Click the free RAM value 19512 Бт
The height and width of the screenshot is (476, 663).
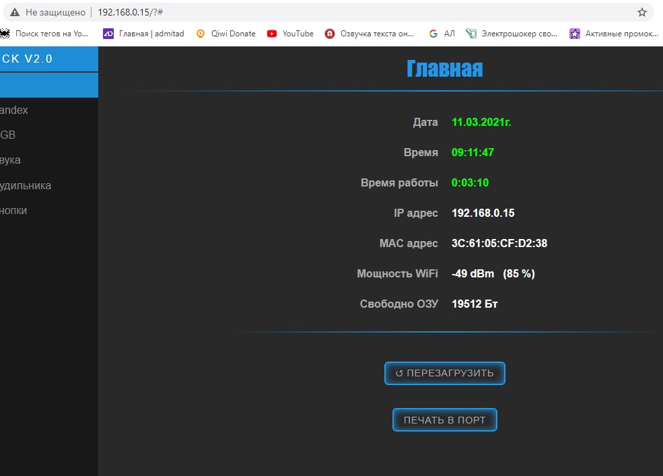point(475,304)
